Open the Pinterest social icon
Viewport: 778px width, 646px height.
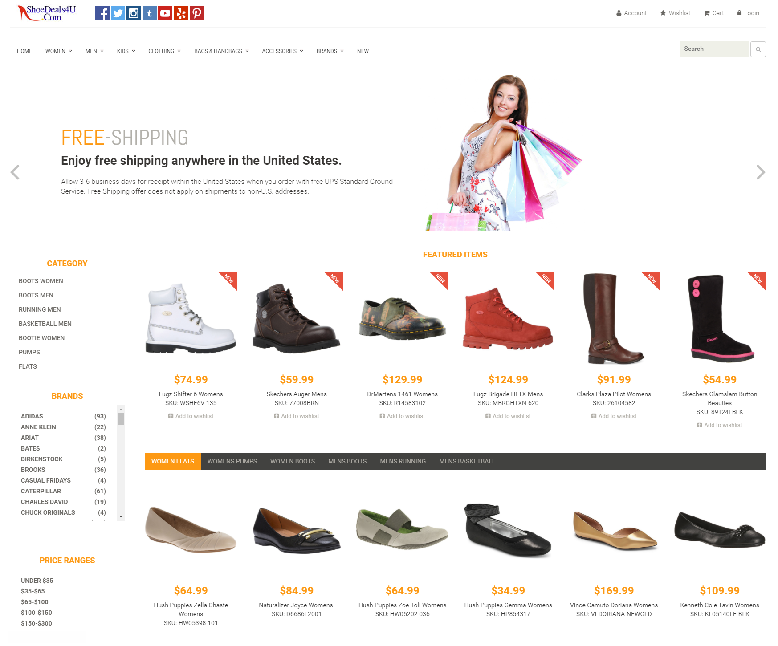coord(197,13)
